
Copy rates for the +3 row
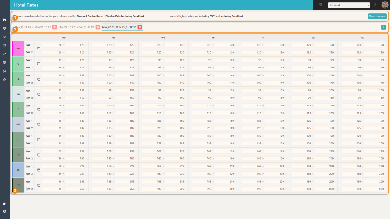point(39,185)
